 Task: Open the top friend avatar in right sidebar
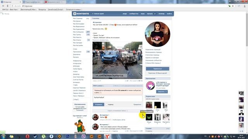[241, 93]
